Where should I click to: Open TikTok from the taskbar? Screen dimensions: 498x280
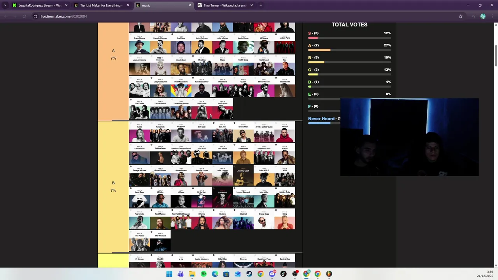click(x=283, y=274)
